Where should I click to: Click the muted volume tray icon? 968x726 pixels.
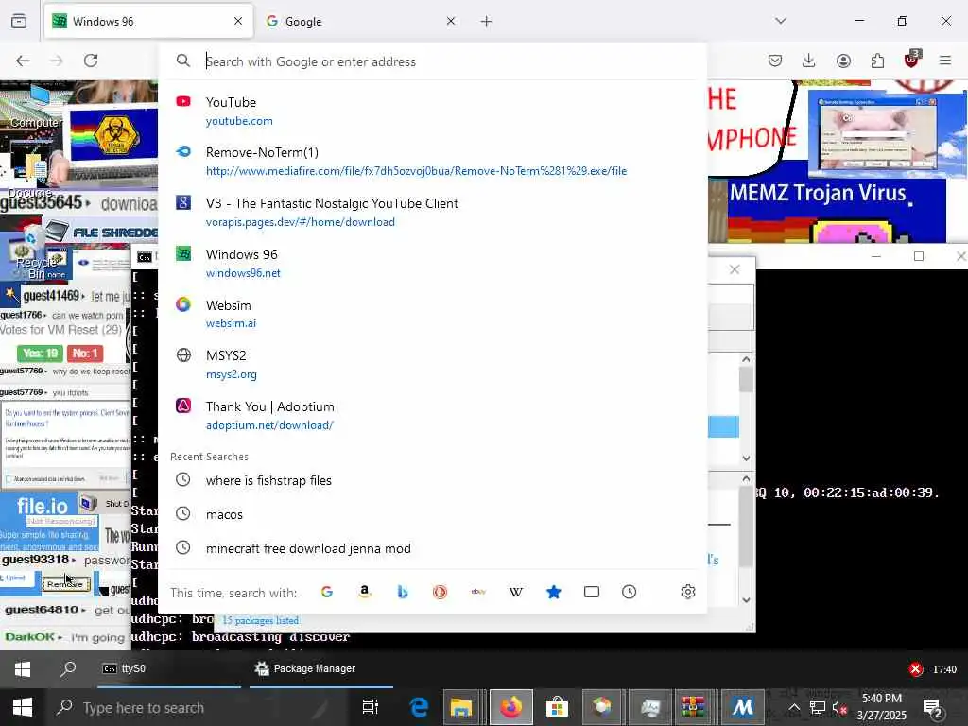click(x=838, y=708)
